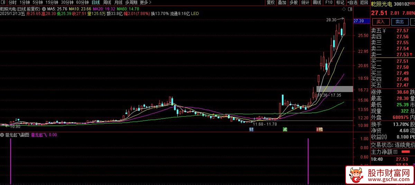415x185 pixels.
Task: Select the 买一 27.51 order row
Action: tap(393, 61)
